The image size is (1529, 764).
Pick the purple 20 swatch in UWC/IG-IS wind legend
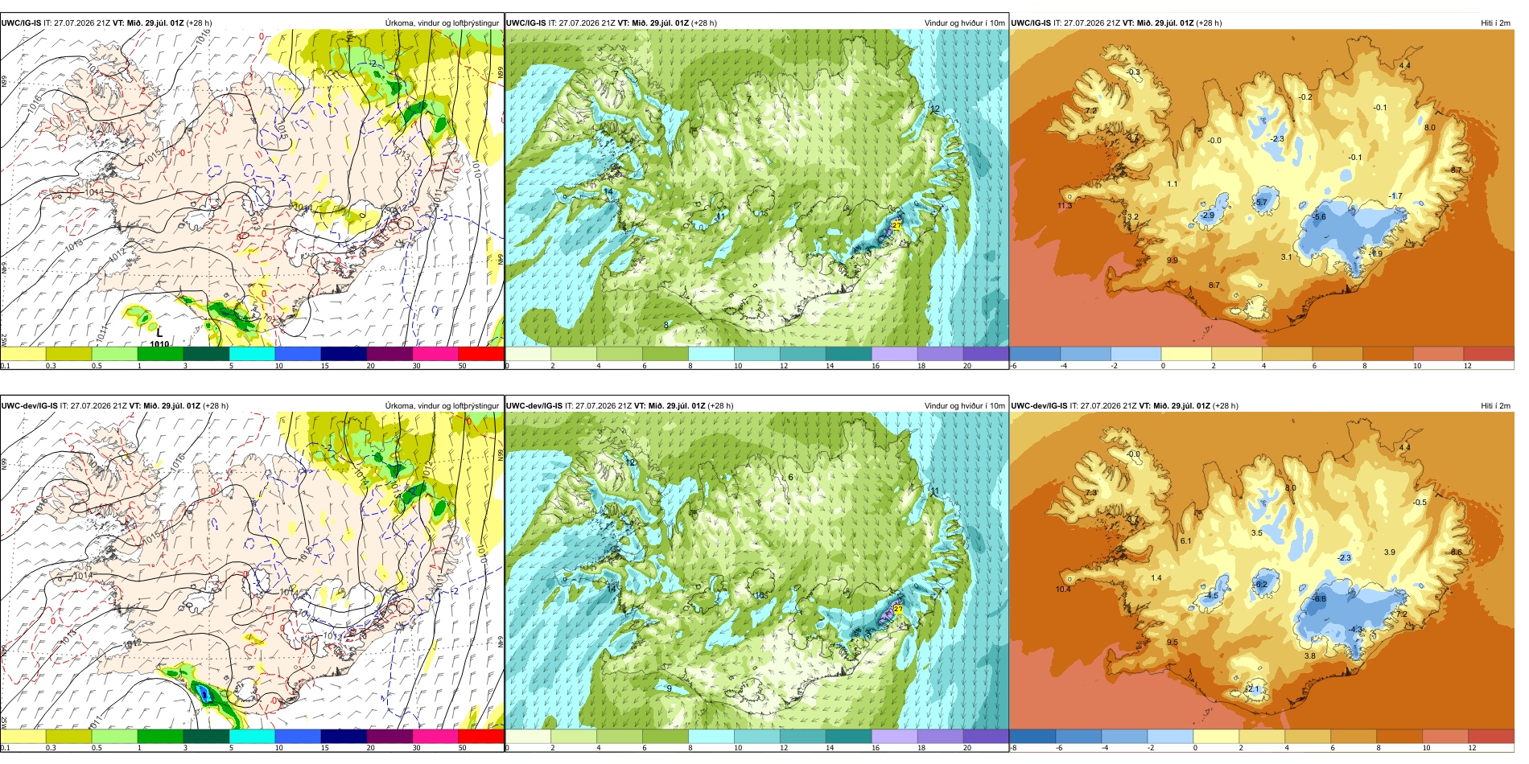[x=986, y=353]
